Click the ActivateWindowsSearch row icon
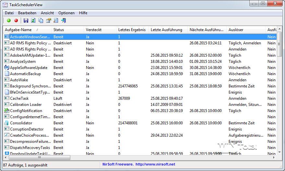 [x=7, y=37]
